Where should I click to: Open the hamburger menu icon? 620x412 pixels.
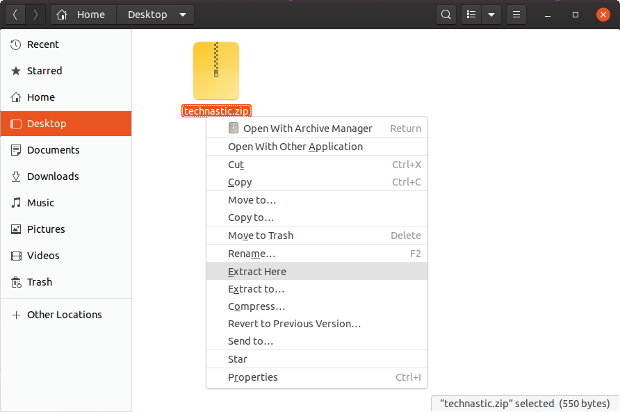click(x=516, y=15)
